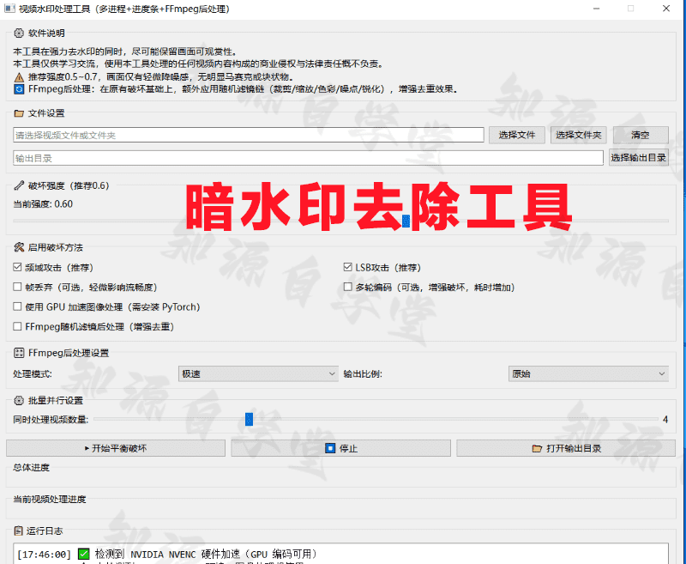
Task: Click the 同时处理视频数量 slider handle
Action: click(x=249, y=420)
